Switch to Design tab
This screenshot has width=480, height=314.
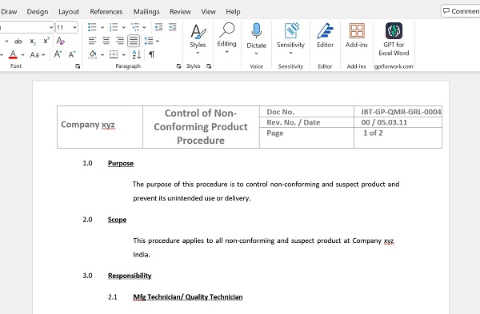pyautogui.click(x=38, y=12)
